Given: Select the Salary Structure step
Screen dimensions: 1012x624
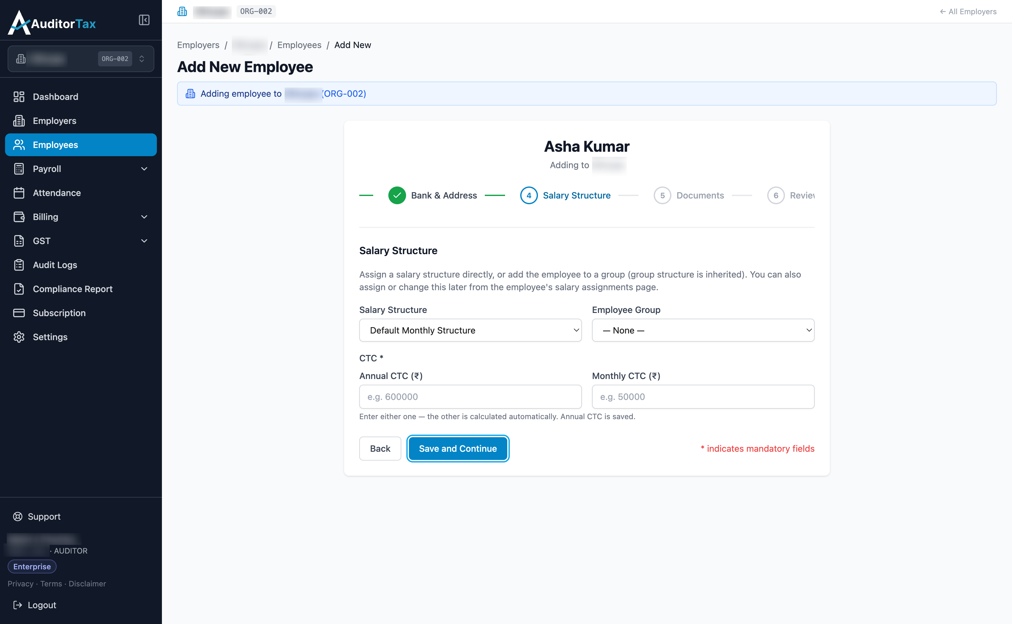Looking at the screenshot, I should click(x=565, y=195).
